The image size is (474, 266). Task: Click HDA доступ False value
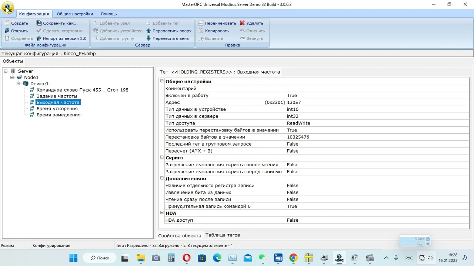pyautogui.click(x=377, y=220)
